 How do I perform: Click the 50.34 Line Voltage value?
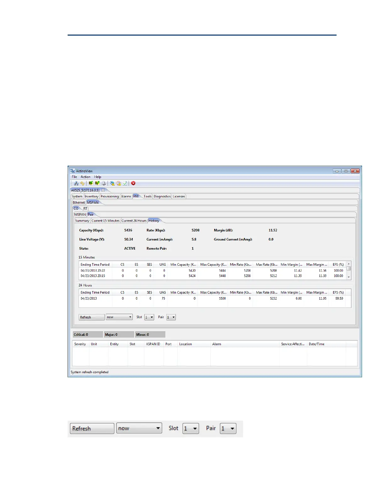pyautogui.click(x=129, y=239)
